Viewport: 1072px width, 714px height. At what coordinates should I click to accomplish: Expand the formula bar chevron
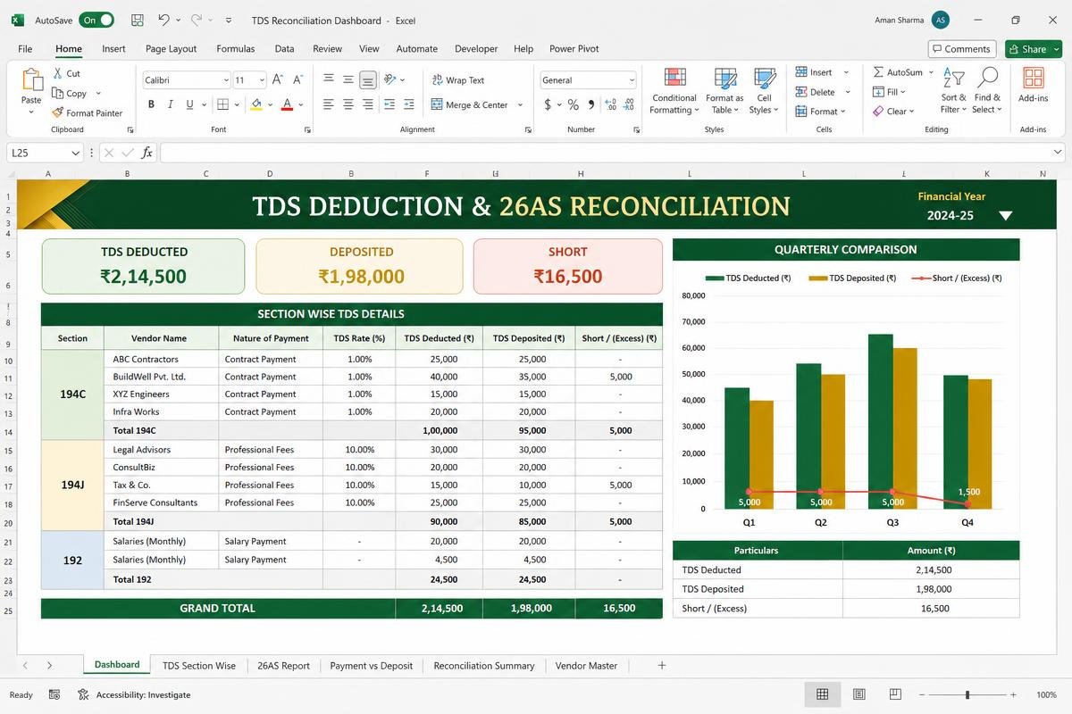(x=1059, y=153)
